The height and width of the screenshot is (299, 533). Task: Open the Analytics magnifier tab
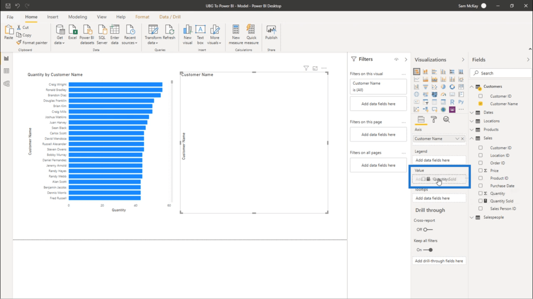[446, 119]
